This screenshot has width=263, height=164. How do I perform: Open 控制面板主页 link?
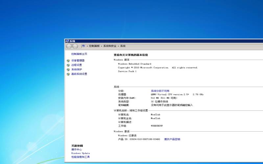tap(79, 54)
